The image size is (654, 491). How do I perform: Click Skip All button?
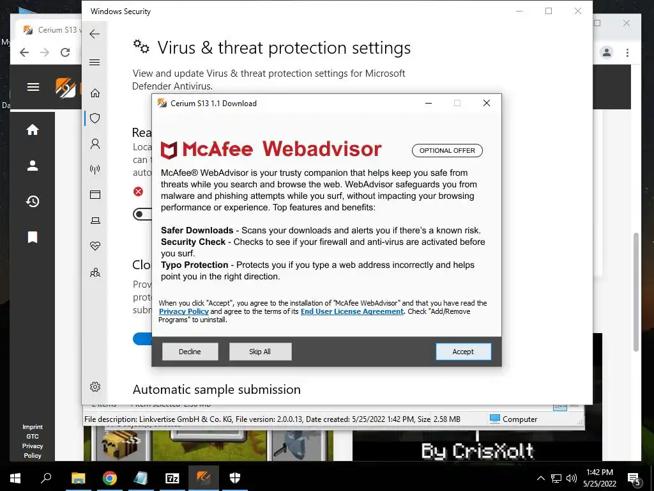coord(260,352)
